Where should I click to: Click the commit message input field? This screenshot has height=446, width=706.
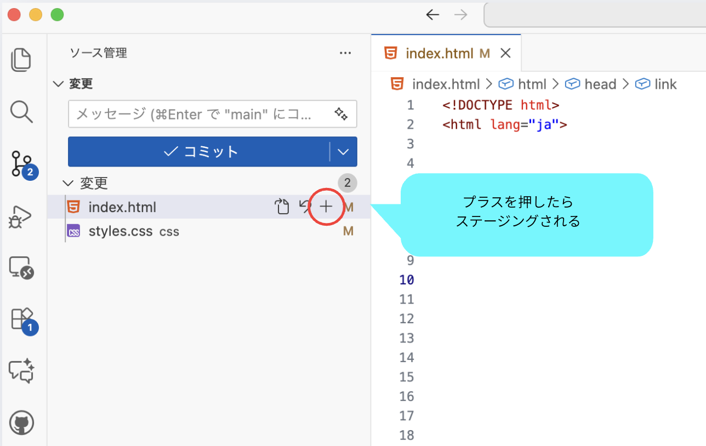pos(203,114)
